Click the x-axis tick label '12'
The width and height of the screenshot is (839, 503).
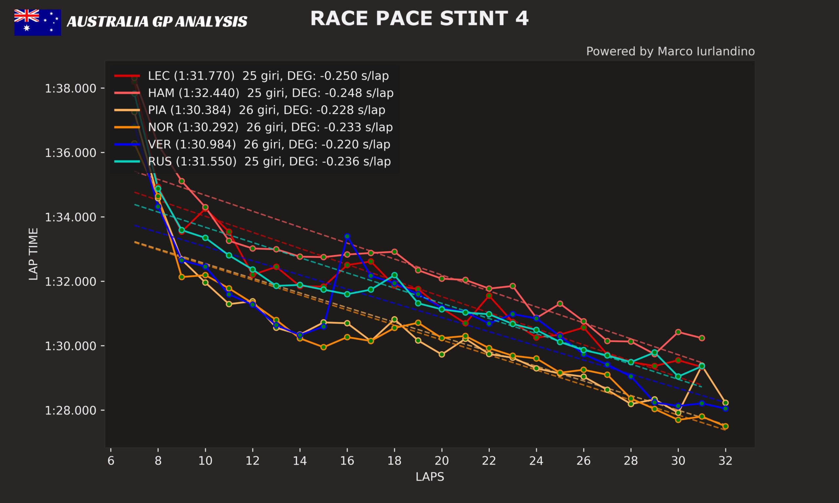coord(253,461)
